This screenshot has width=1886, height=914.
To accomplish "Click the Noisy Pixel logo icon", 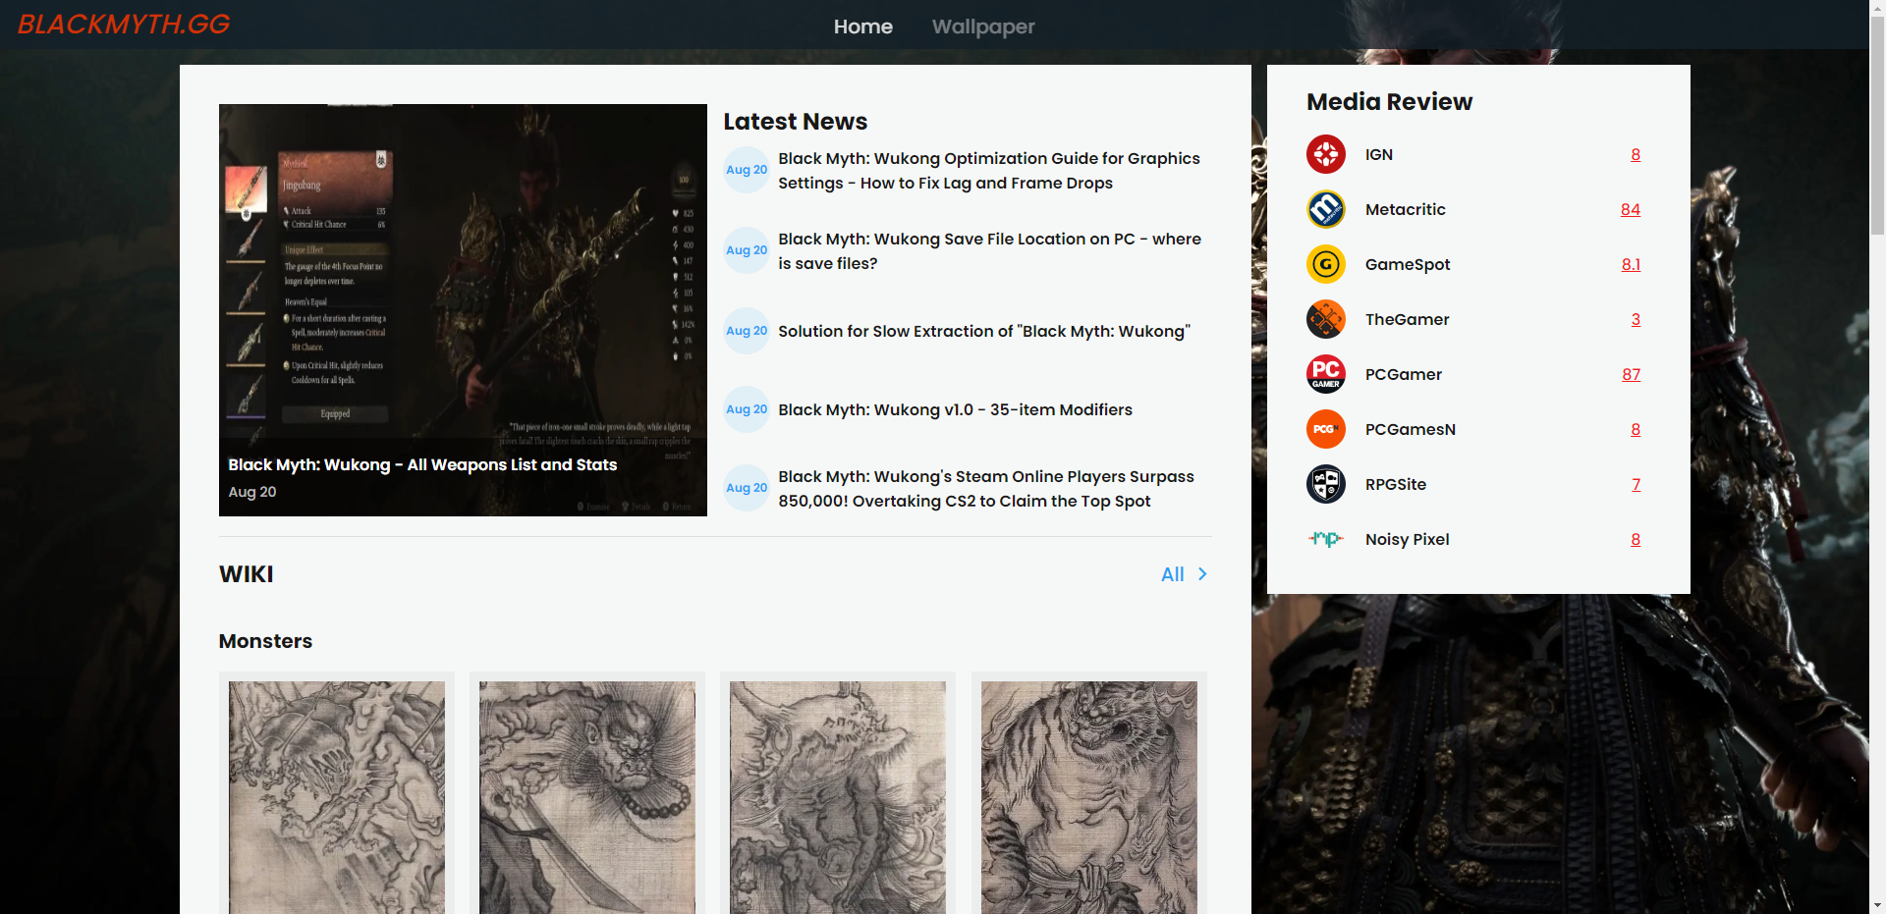I will (1325, 539).
